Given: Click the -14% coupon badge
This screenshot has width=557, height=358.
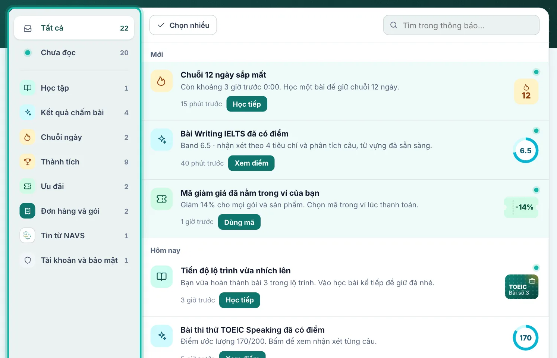Looking at the screenshot, I should 521,207.
